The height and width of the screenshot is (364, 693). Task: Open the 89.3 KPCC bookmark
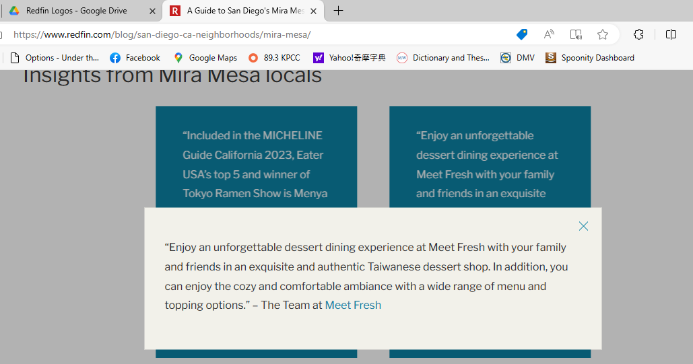(x=274, y=58)
